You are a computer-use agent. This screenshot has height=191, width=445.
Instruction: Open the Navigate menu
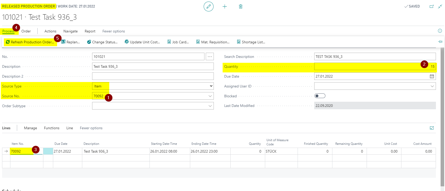70,31
